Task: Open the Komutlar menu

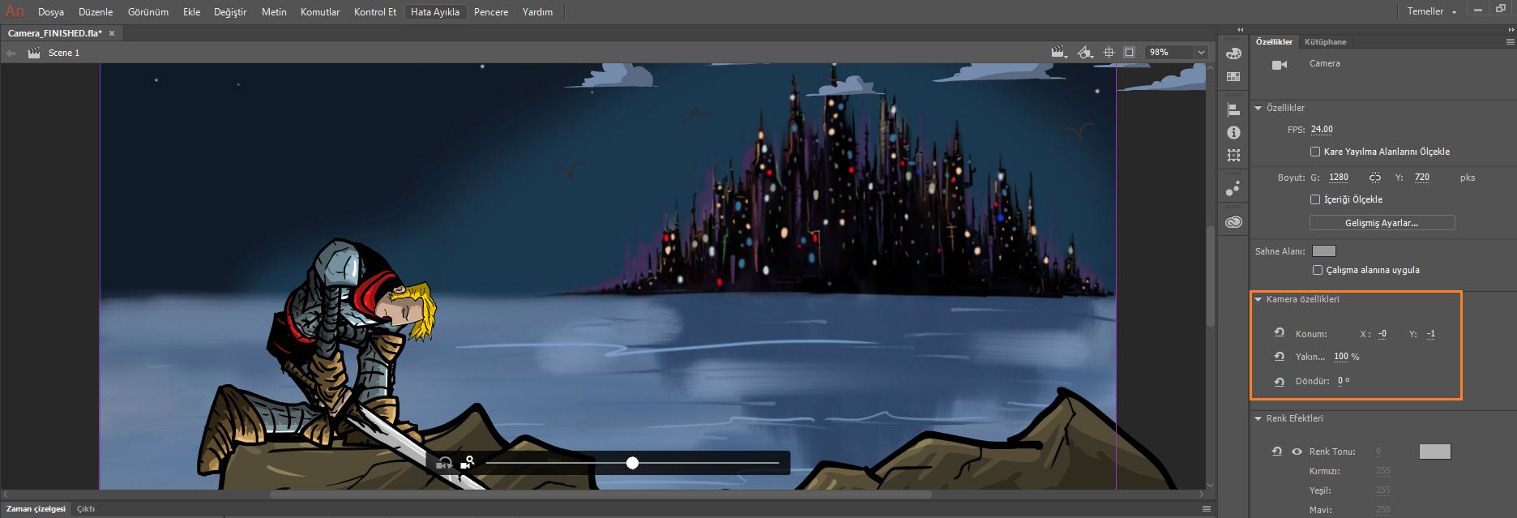Action: coord(320,12)
